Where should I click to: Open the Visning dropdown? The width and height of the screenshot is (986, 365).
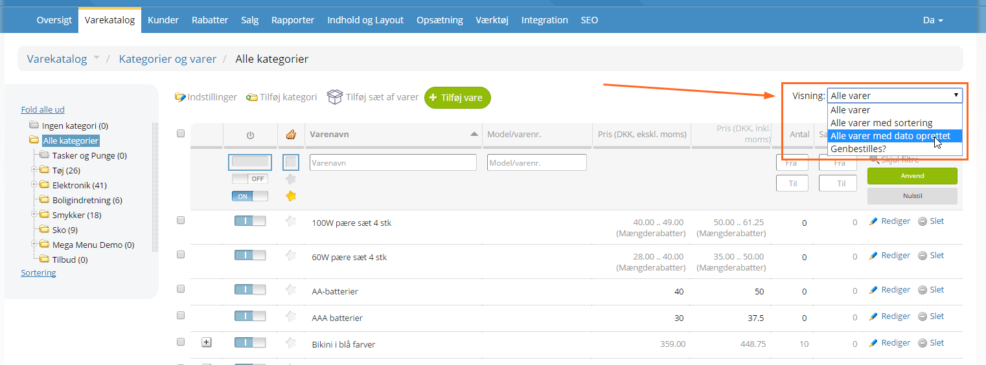coord(895,96)
